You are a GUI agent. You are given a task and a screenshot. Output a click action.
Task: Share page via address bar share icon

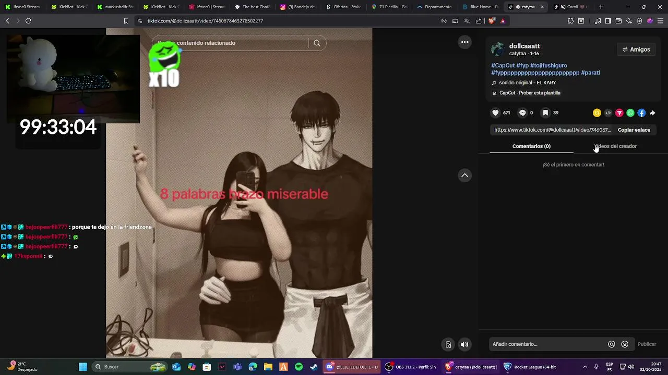point(479,21)
